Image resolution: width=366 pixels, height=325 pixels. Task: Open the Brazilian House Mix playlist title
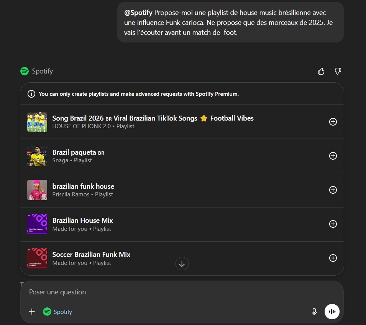[x=82, y=220]
